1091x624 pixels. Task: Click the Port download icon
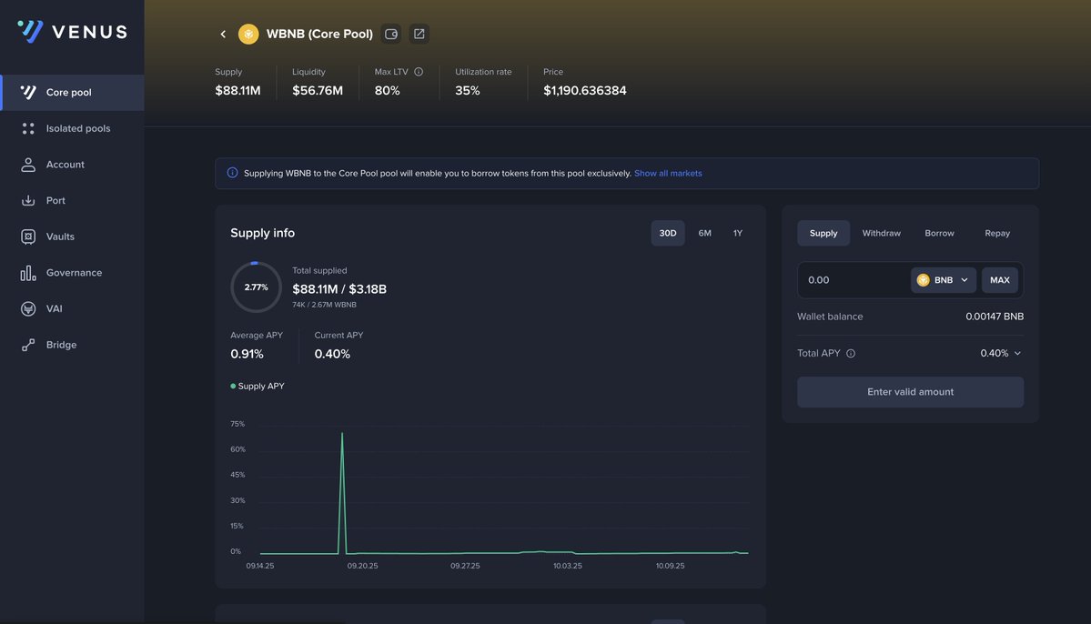(x=28, y=201)
